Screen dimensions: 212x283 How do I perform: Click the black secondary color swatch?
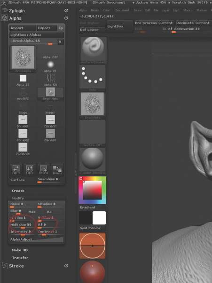pos(86,218)
